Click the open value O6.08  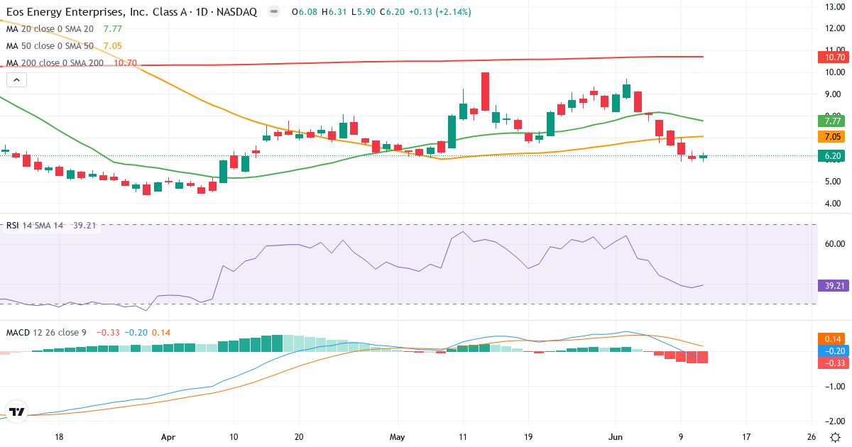(x=305, y=12)
